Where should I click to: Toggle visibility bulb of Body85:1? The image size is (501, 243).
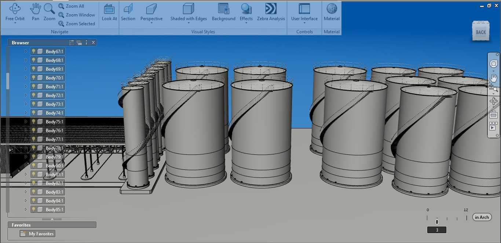(x=33, y=209)
